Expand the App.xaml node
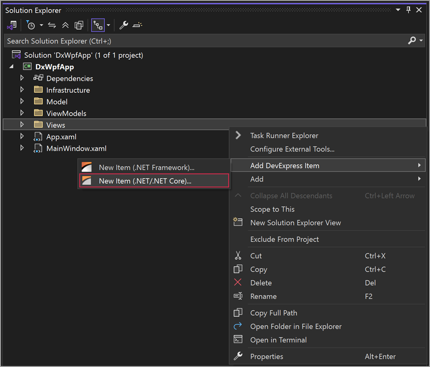430x367 pixels. click(22, 136)
